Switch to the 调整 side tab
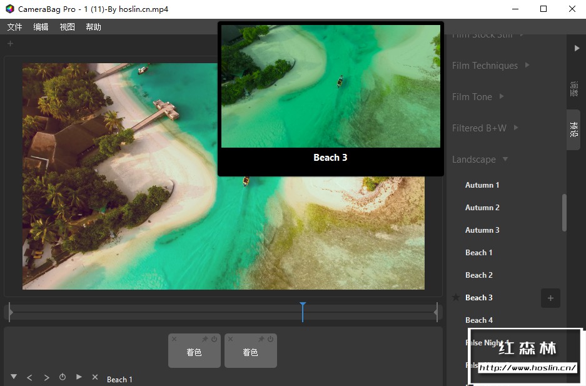 (573, 89)
